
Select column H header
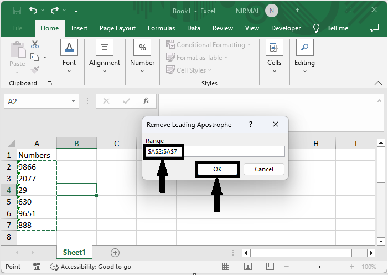click(315, 144)
